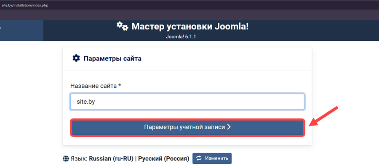Viewport: 379px width, 168px height.
Task: Click the gear icon beside Параметры сайта
Action: pyautogui.click(x=76, y=58)
